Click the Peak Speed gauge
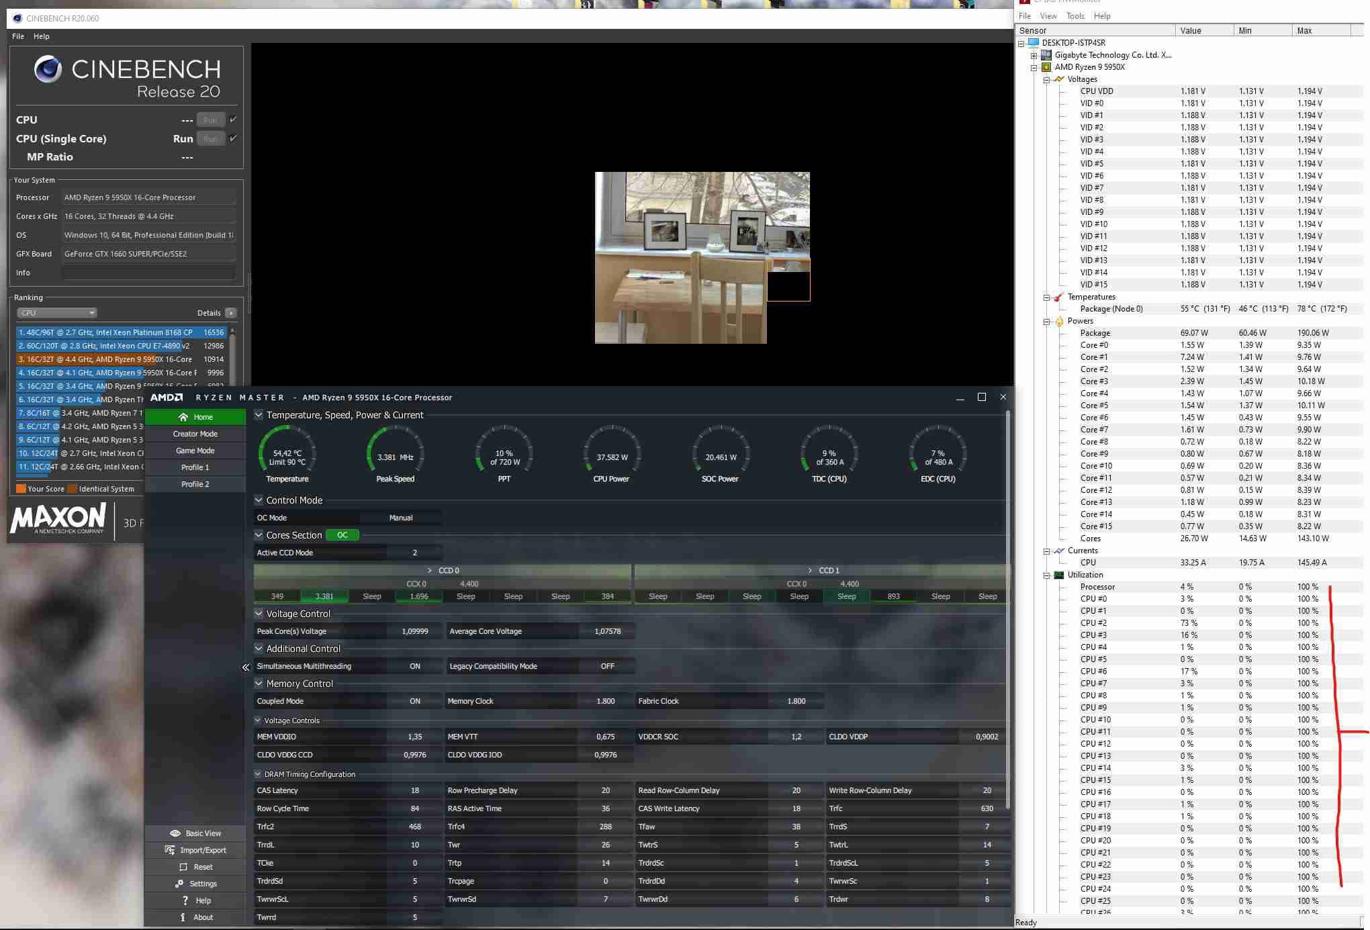This screenshot has width=1370, height=930. point(396,453)
